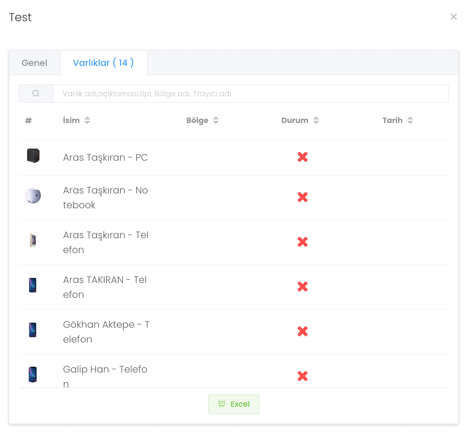Select the Varlıklar ( 14 ) tab
This screenshot has height=437, width=469.
tap(103, 63)
